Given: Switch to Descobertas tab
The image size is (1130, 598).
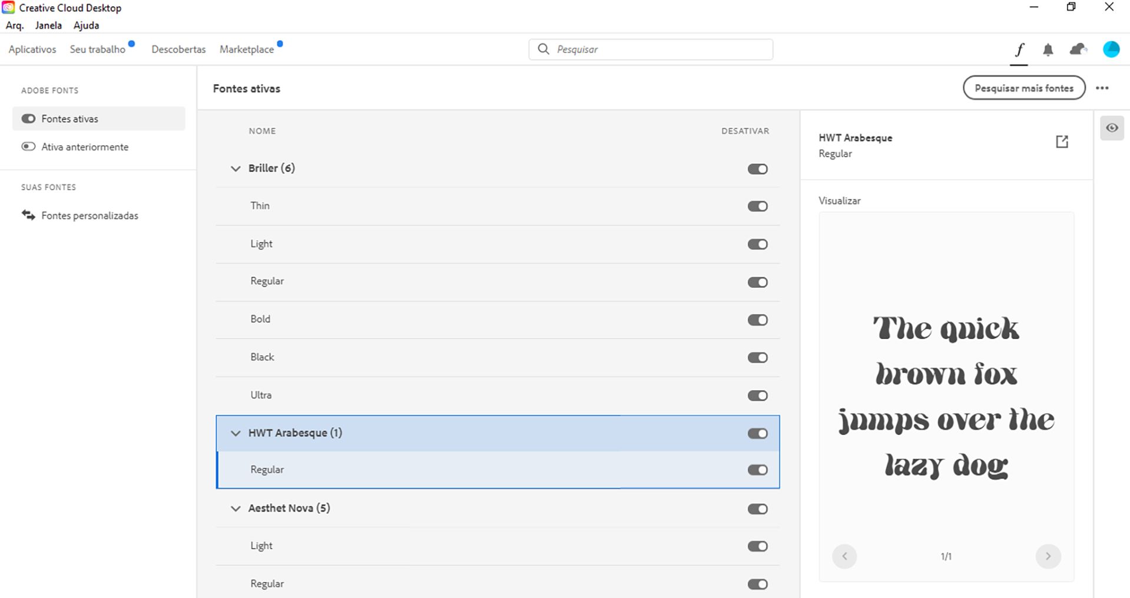Looking at the screenshot, I should click(x=178, y=49).
